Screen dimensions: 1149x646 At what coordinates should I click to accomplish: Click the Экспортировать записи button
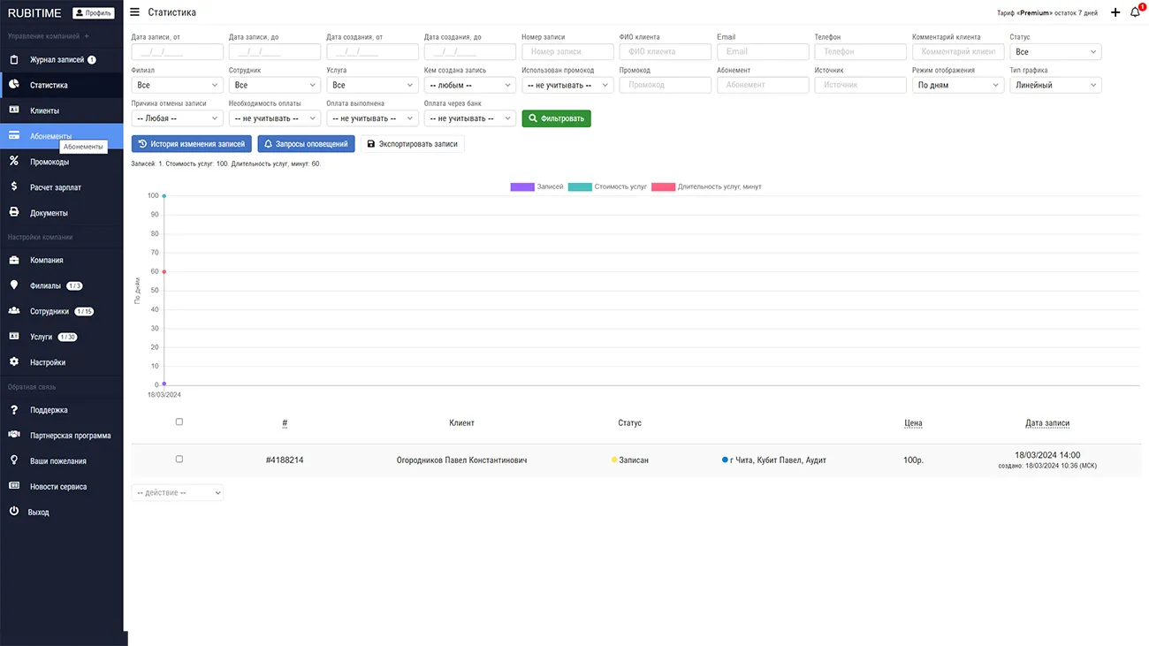(x=412, y=144)
